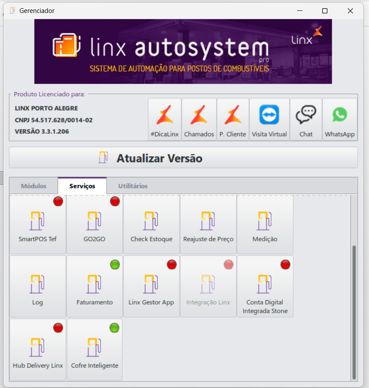The image size is (369, 388).
Task: Click the linx autosystem banner image
Action: [183, 51]
